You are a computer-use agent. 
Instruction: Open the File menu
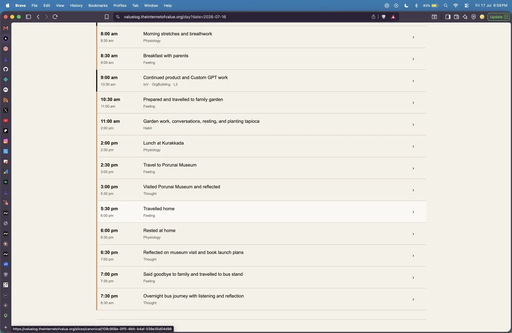tap(34, 5)
